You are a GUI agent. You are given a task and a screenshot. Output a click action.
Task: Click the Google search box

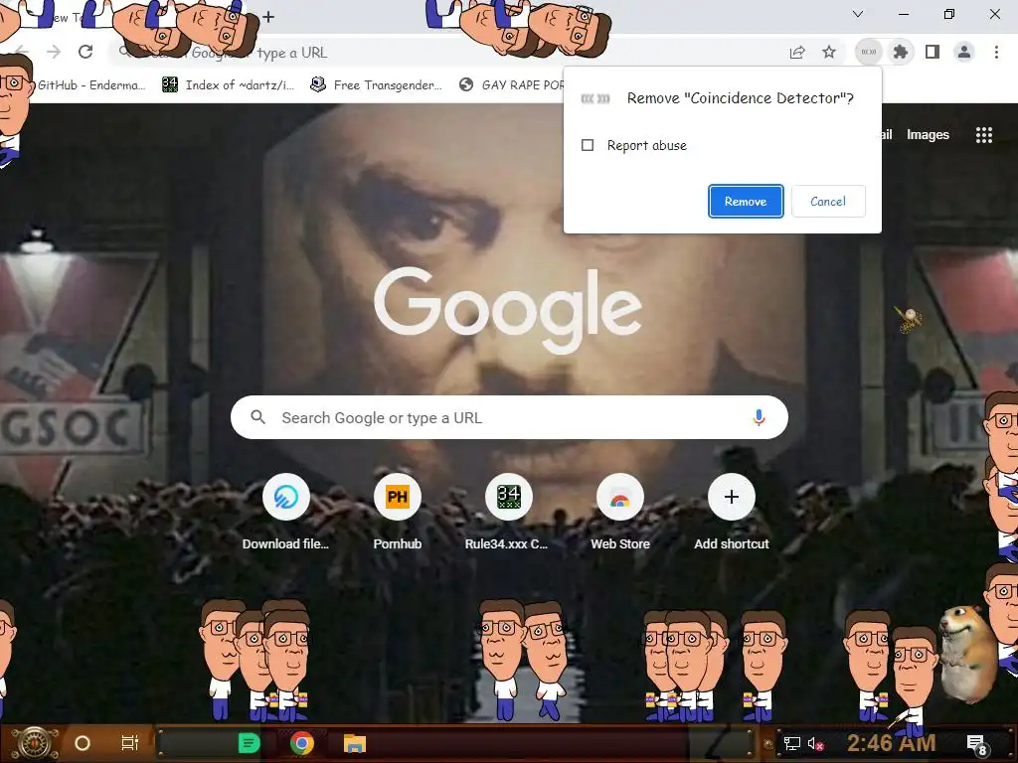pos(509,417)
